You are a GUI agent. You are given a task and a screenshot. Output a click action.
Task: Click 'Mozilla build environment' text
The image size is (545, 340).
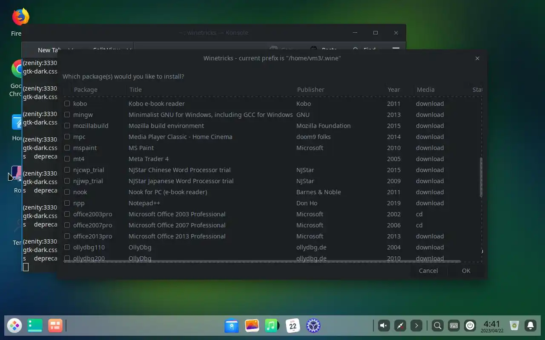(x=166, y=126)
